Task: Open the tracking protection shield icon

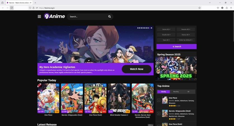Action: pos(30,8)
